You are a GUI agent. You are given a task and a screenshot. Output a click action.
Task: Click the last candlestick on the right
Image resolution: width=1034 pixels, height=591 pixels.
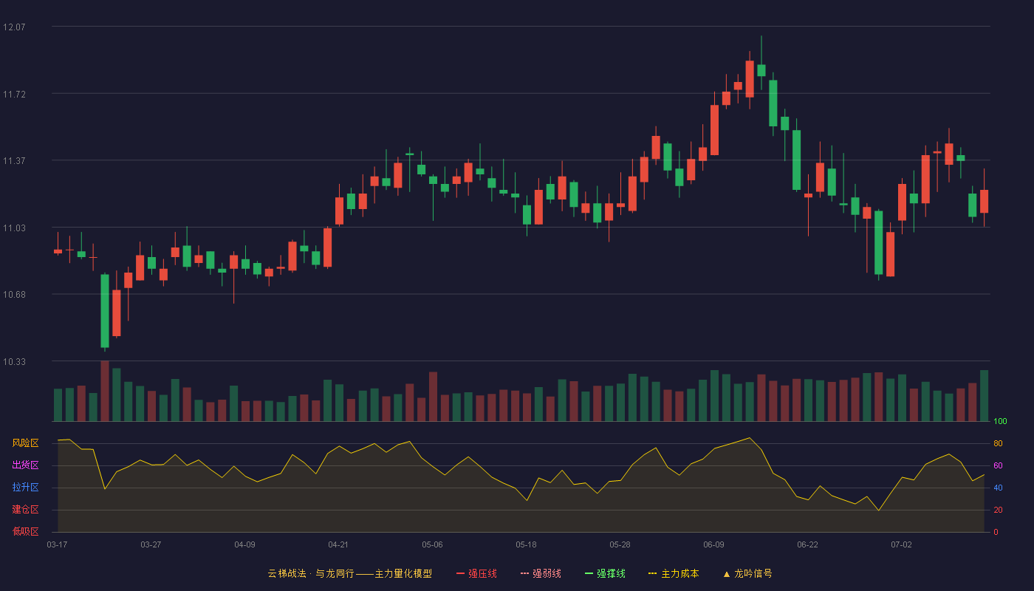(x=984, y=201)
